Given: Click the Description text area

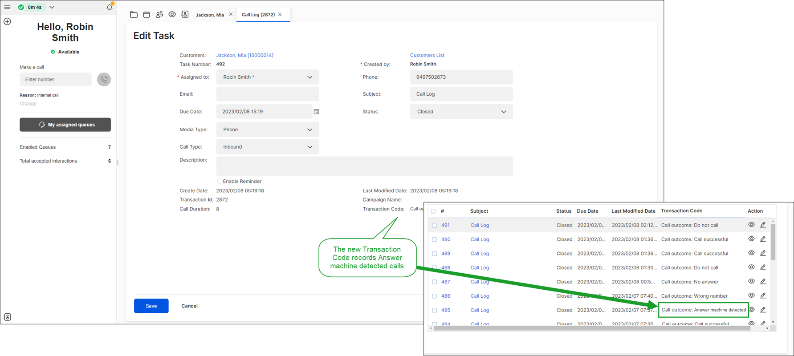Looking at the screenshot, I should tap(365, 166).
